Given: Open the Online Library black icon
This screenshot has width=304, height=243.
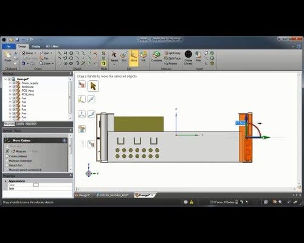Looking at the screenshot, I should tap(188, 55).
